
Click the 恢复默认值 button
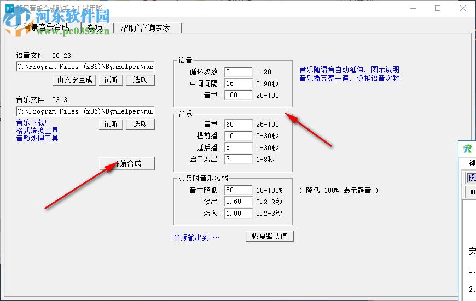click(270, 236)
